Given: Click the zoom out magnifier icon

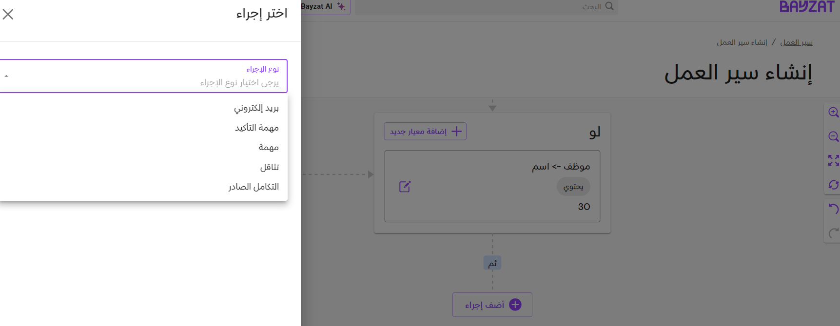Looking at the screenshot, I should pos(833,136).
